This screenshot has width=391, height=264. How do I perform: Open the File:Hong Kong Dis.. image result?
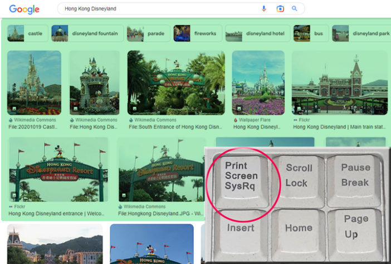(x=94, y=83)
